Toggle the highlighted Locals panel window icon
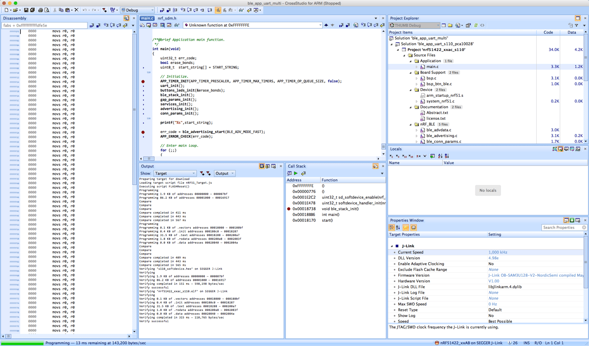Image resolution: width=589 pixels, height=346 pixels. click(x=560, y=149)
